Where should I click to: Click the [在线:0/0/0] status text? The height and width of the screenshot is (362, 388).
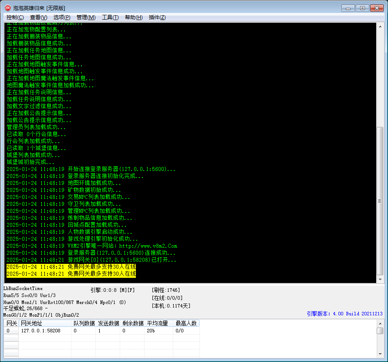(167, 298)
